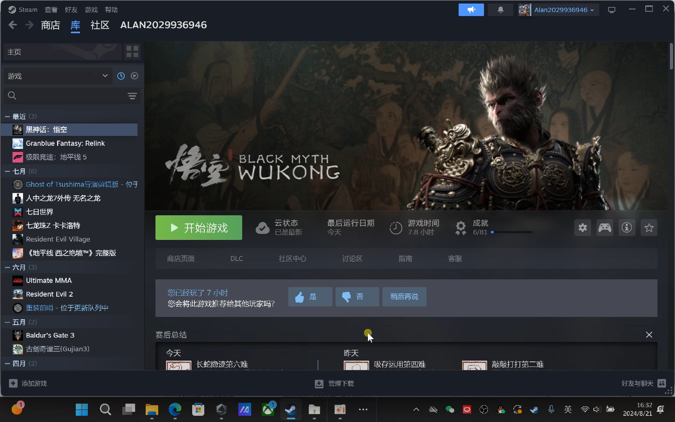This screenshot has width=675, height=422.
Task: Toggle sort by recent playtime clock
Action: 121,76
